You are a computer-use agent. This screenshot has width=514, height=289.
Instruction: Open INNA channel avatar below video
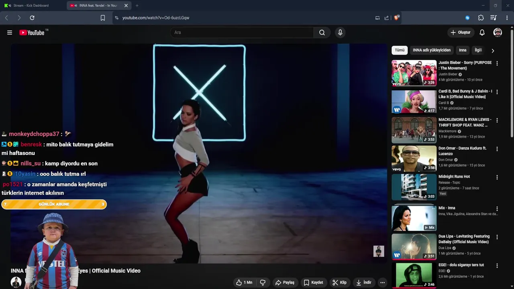(16, 282)
